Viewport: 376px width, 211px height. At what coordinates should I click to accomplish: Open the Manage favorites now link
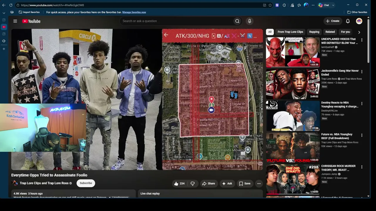pos(134,12)
